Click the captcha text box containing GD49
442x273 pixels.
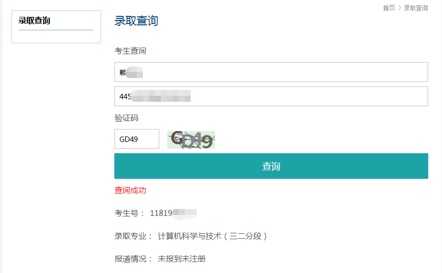click(137, 139)
